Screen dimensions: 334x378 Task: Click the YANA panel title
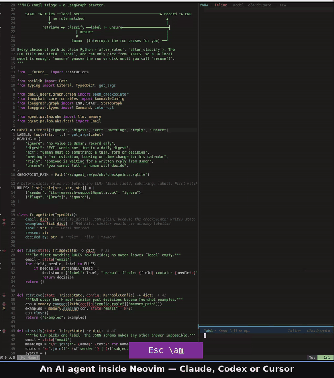[204, 5]
